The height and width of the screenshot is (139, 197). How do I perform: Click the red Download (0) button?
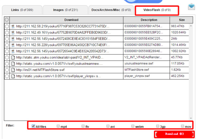174,134
